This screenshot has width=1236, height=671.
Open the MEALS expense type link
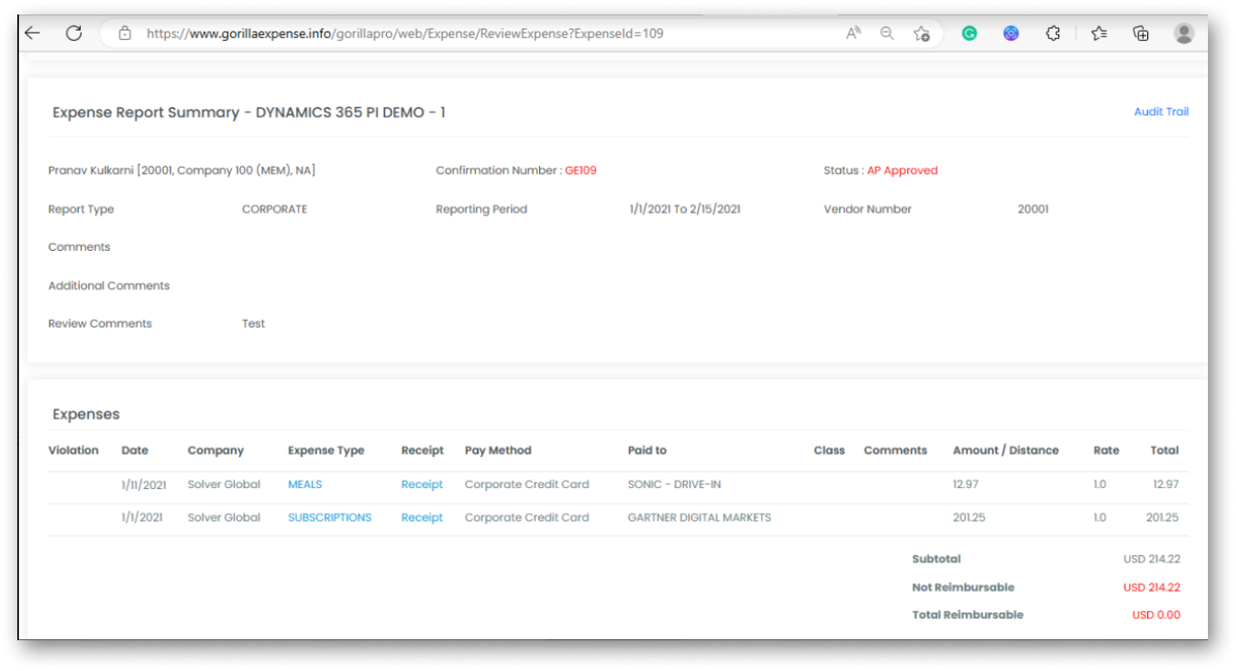click(304, 484)
